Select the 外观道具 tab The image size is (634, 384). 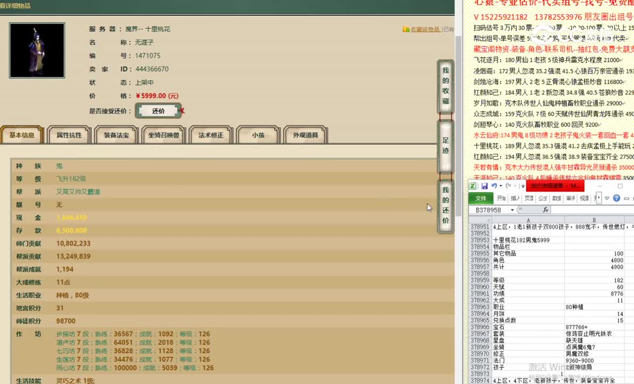coord(306,135)
